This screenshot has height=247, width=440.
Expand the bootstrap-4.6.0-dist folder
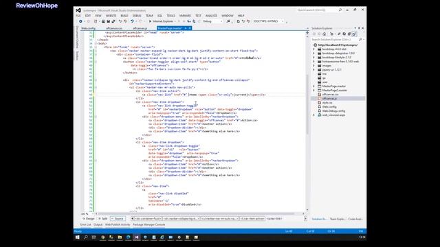click(314, 49)
